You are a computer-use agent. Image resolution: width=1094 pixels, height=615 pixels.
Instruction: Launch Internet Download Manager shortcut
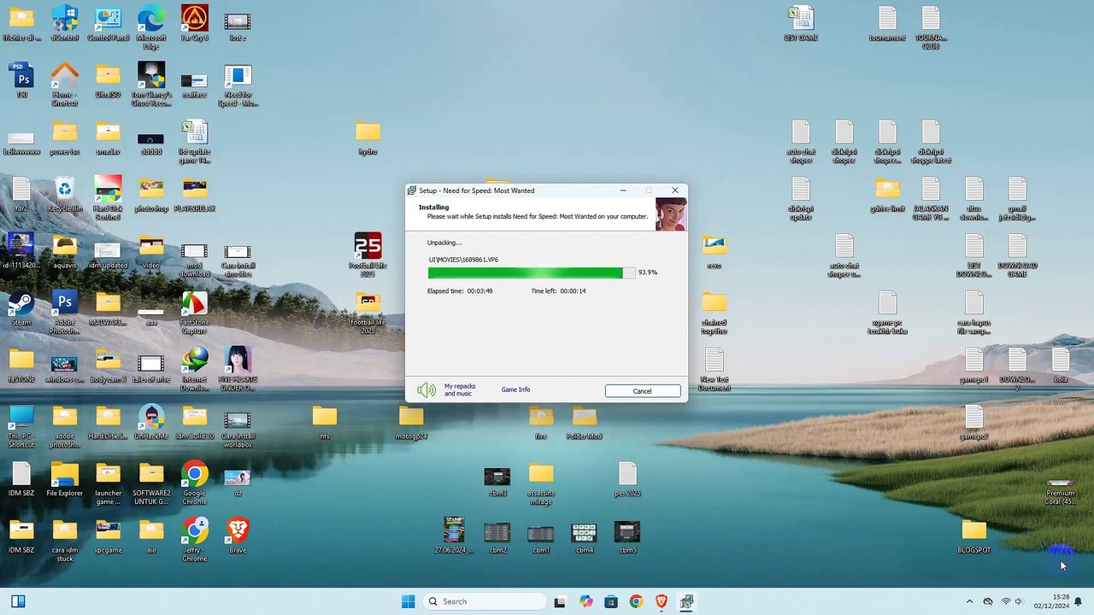(194, 369)
